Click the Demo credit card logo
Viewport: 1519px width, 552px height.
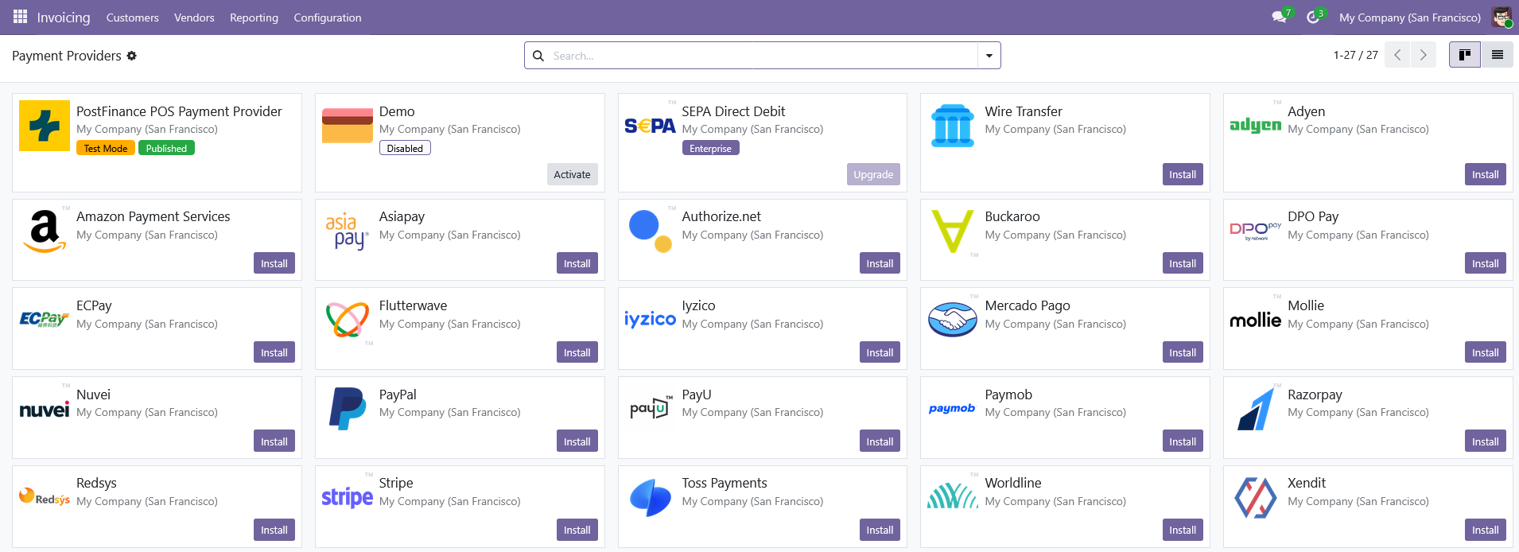(x=348, y=126)
